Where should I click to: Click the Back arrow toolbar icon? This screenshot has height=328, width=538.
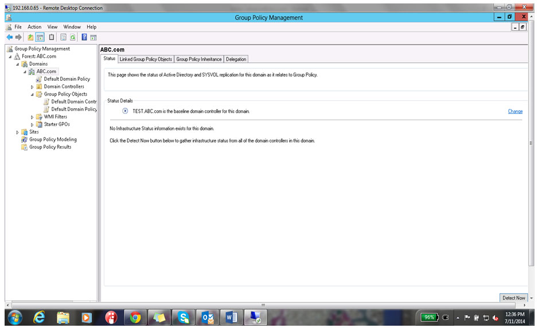(9, 37)
